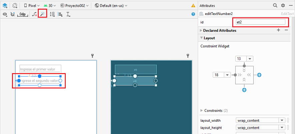
Task: Toggle the autoconnect magnet icon
Action: [13, 14]
